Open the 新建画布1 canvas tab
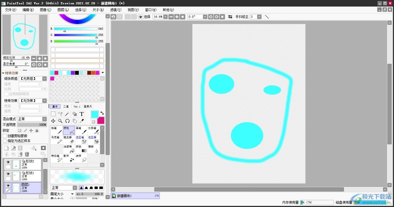394x207 pixels. point(135,196)
